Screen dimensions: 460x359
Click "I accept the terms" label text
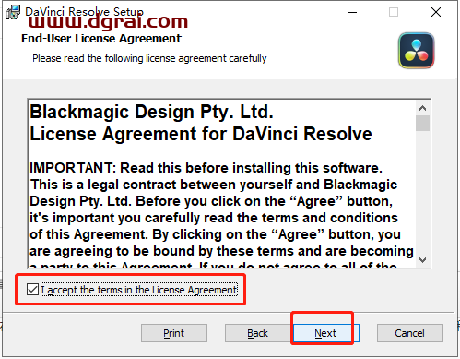139,290
